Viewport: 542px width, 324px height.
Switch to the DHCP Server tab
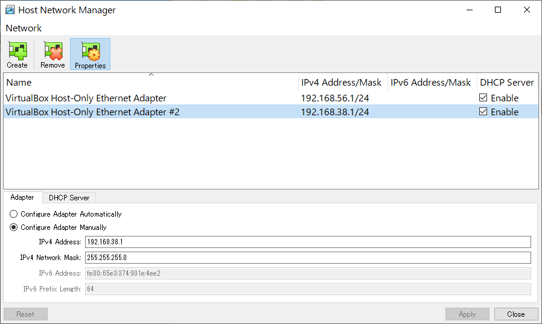click(69, 198)
